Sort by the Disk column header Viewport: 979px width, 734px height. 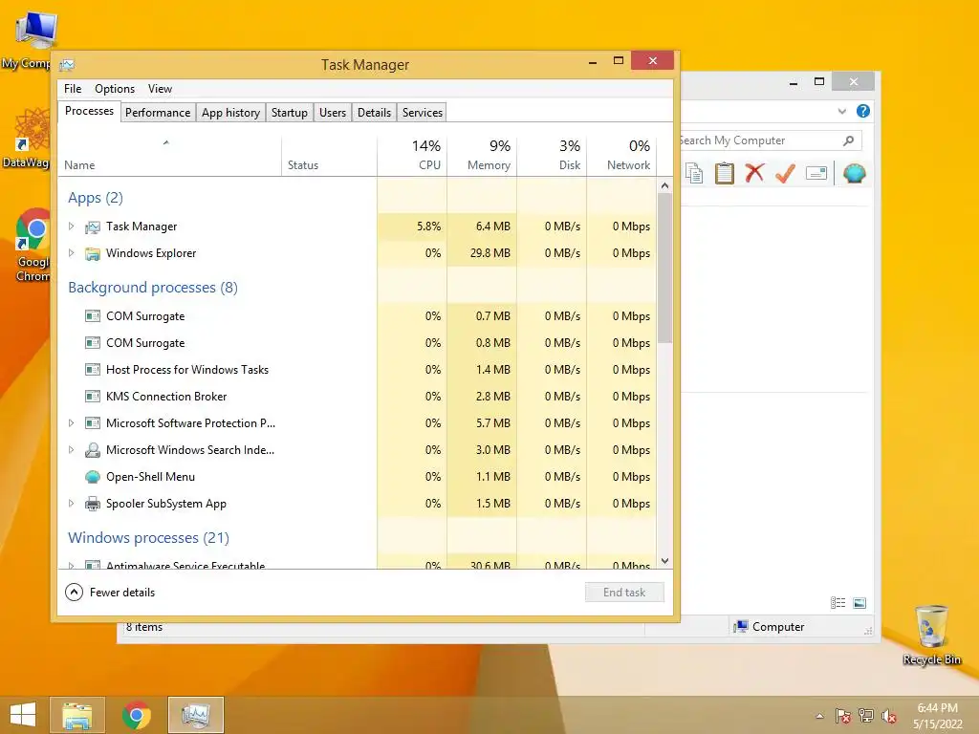tap(552, 154)
